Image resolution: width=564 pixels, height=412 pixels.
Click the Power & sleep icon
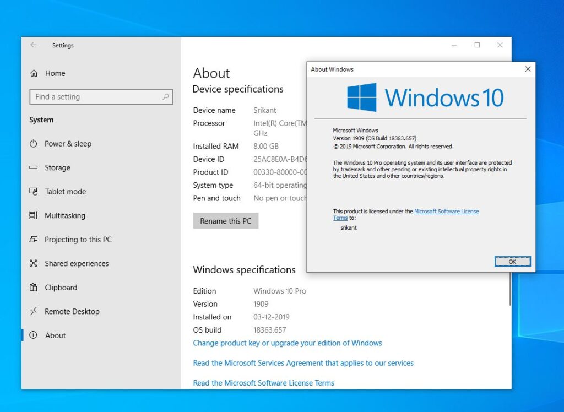[34, 144]
